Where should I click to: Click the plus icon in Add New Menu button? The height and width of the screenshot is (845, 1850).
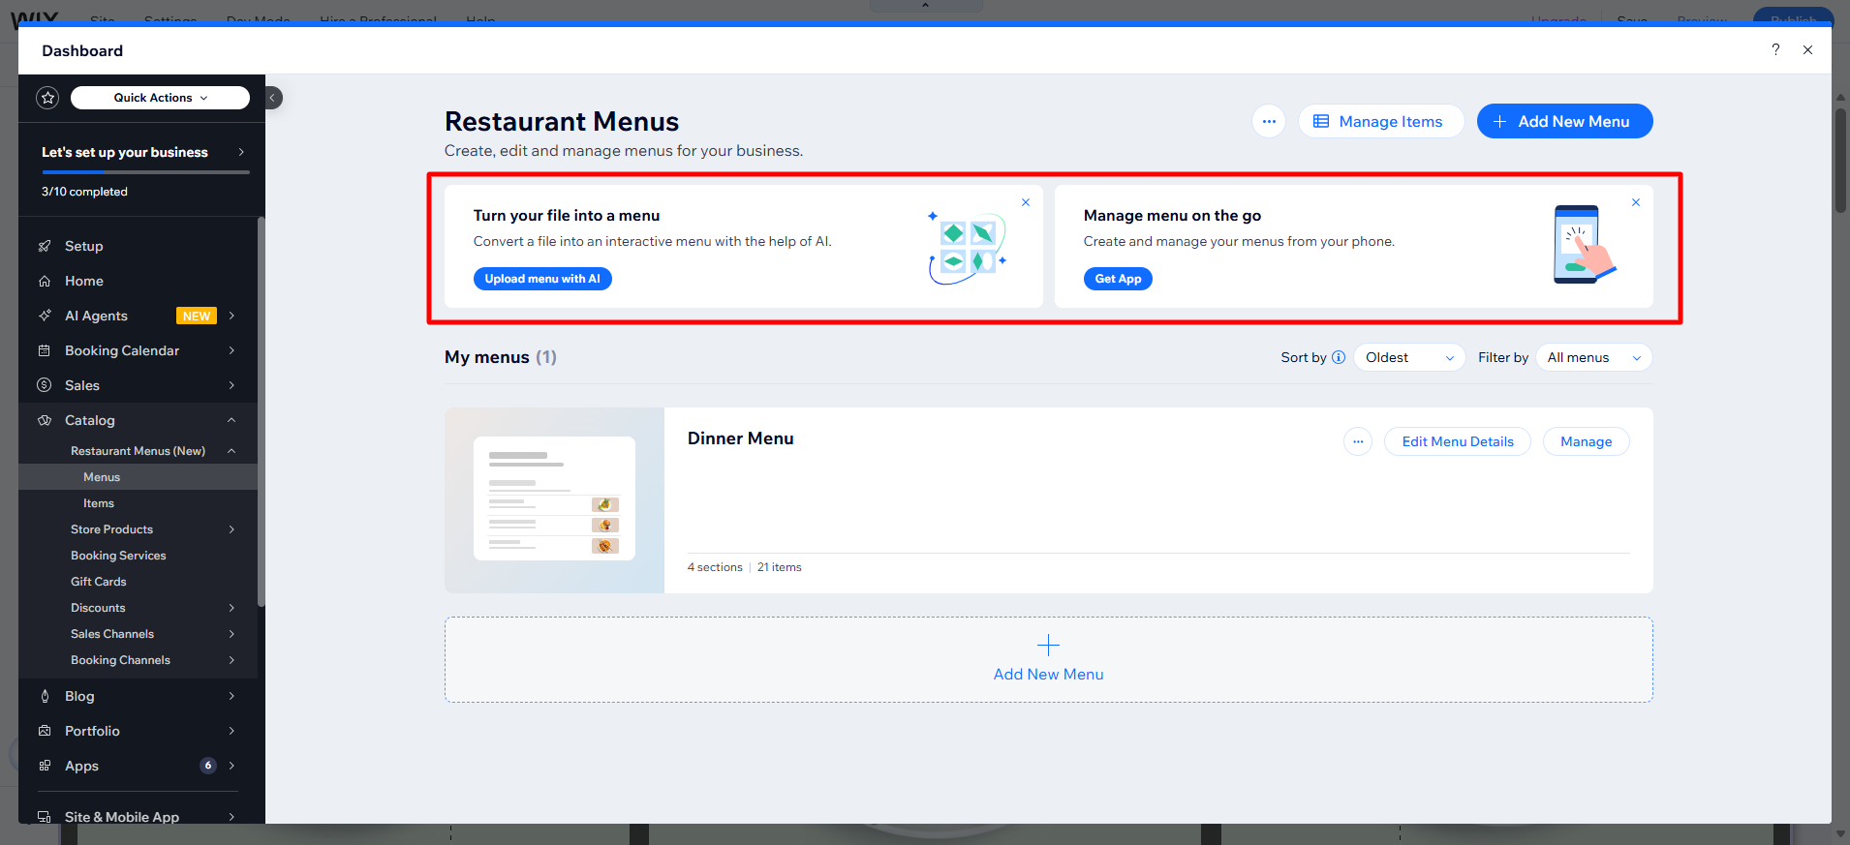[x=1499, y=121]
